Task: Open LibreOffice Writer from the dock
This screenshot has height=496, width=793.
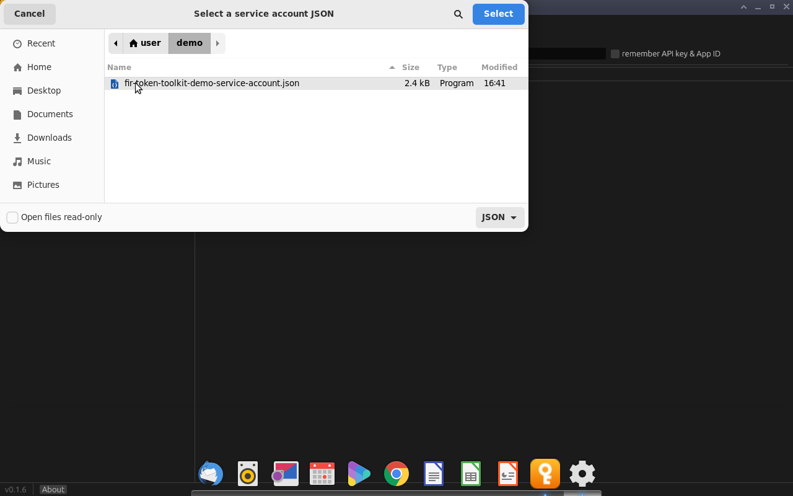Action: (434, 474)
